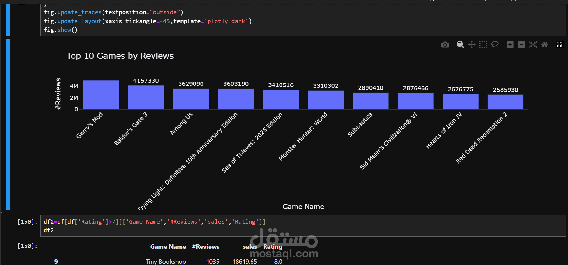Viewport: 568px width, 265px height.
Task: Click the bar labeled 3603190
Action: click(236, 99)
